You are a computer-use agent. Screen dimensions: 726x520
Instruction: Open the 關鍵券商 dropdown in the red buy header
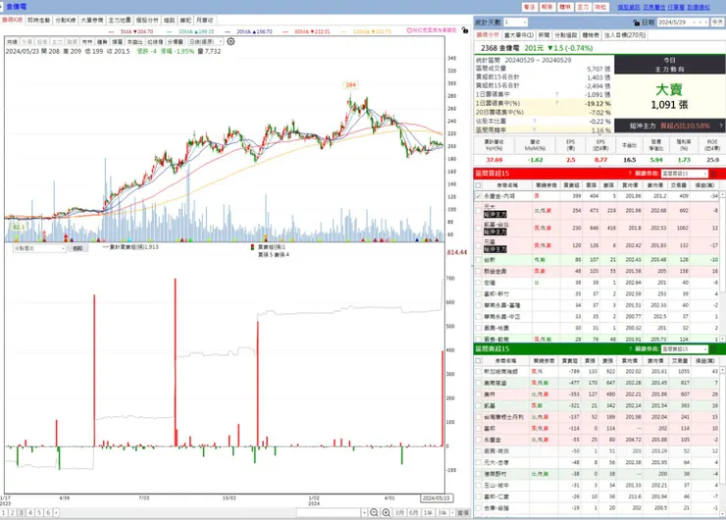pyautogui.click(x=685, y=174)
